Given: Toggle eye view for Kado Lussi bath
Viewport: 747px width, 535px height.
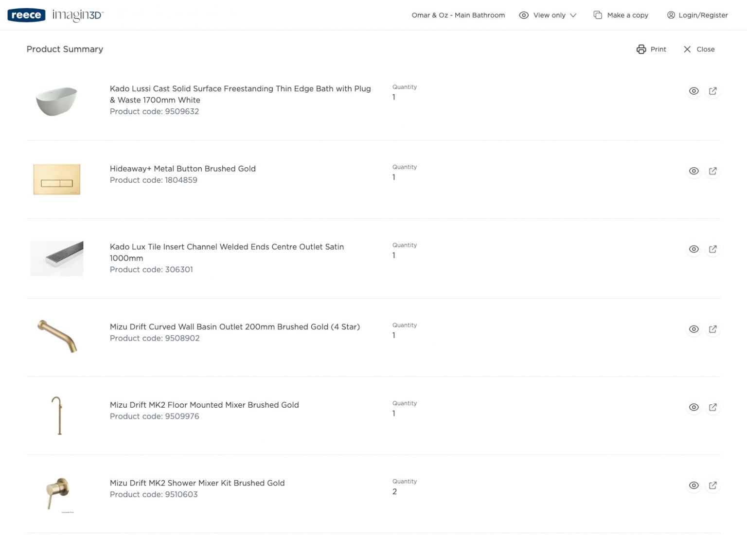Looking at the screenshot, I should (694, 91).
